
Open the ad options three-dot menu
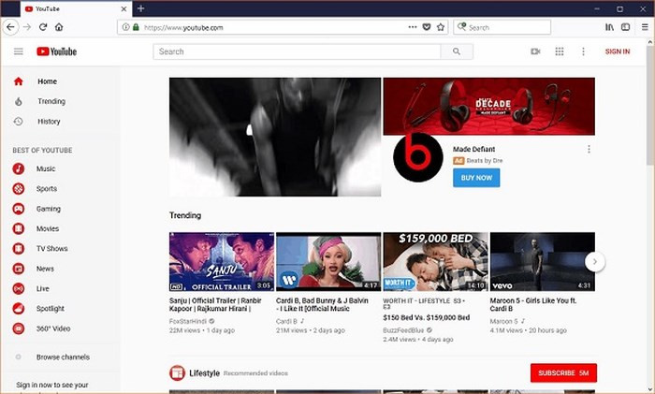(589, 150)
